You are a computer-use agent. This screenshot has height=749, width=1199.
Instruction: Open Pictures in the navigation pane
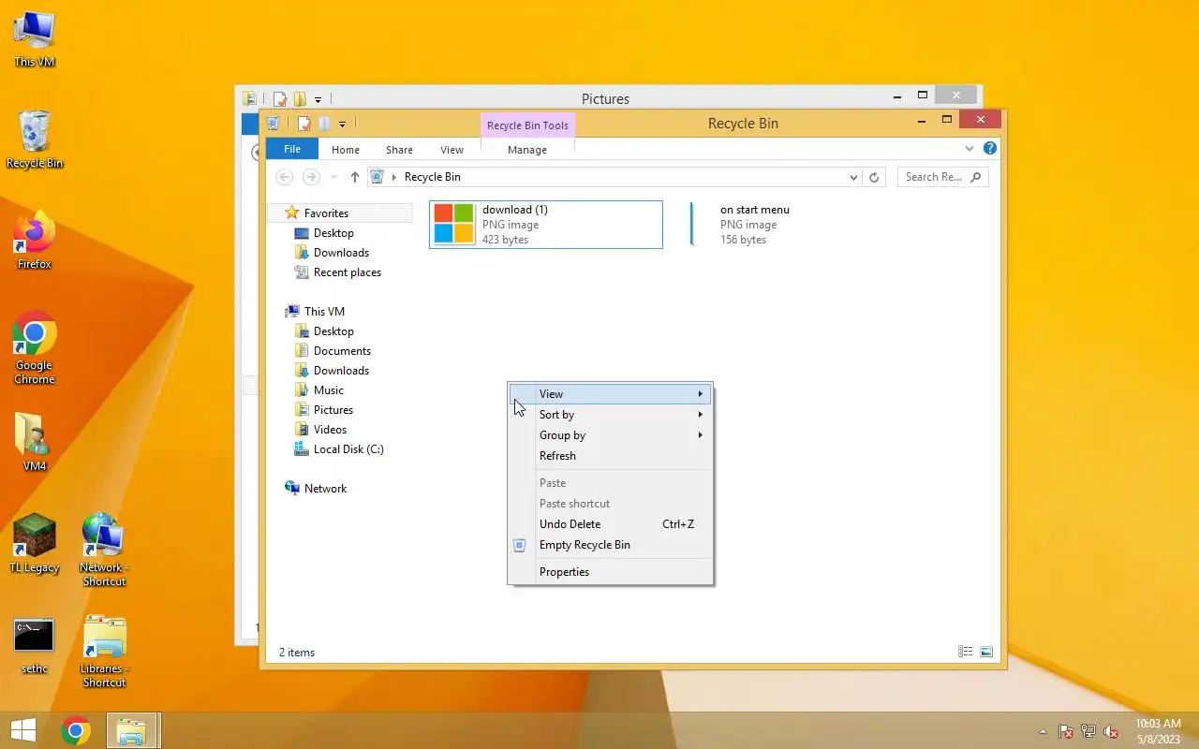click(333, 410)
